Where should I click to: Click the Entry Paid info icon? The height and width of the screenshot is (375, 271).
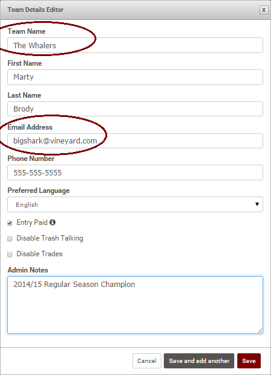[x=52, y=222]
